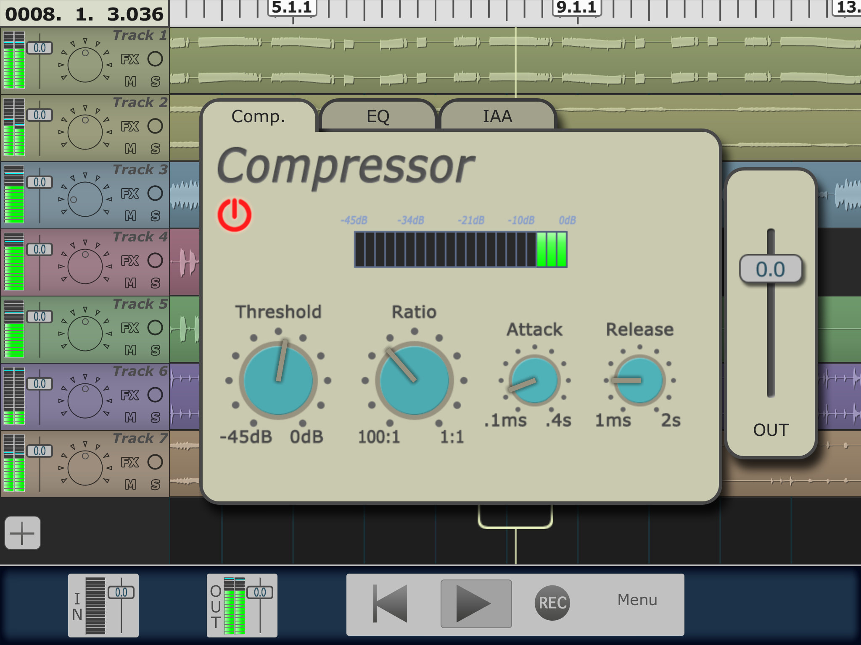Click Track 1 volume fader 0.0
The width and height of the screenshot is (861, 645).
[x=40, y=48]
